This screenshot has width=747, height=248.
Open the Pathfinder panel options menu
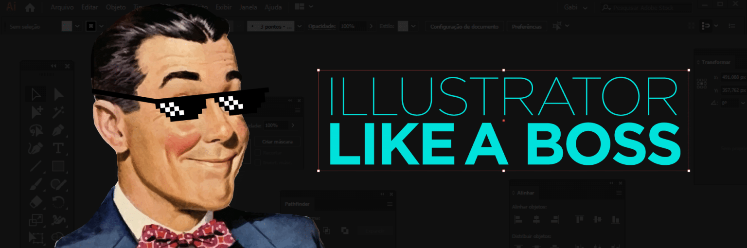390,204
